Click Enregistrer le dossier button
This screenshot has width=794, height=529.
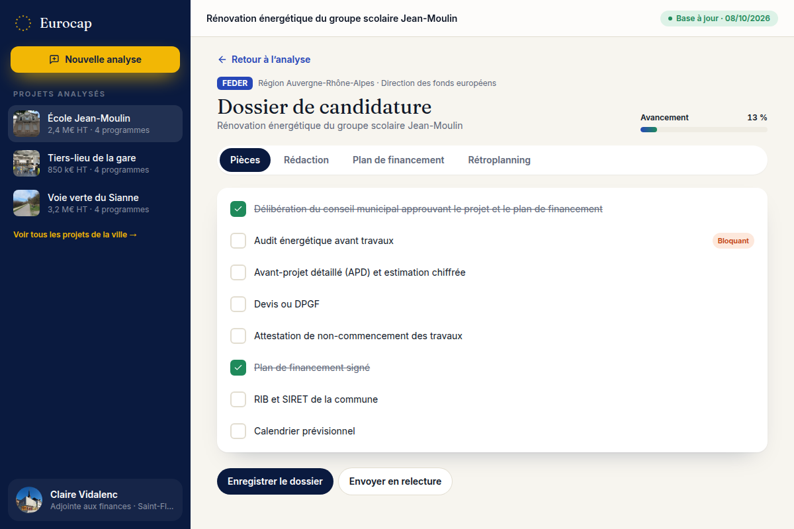(275, 481)
